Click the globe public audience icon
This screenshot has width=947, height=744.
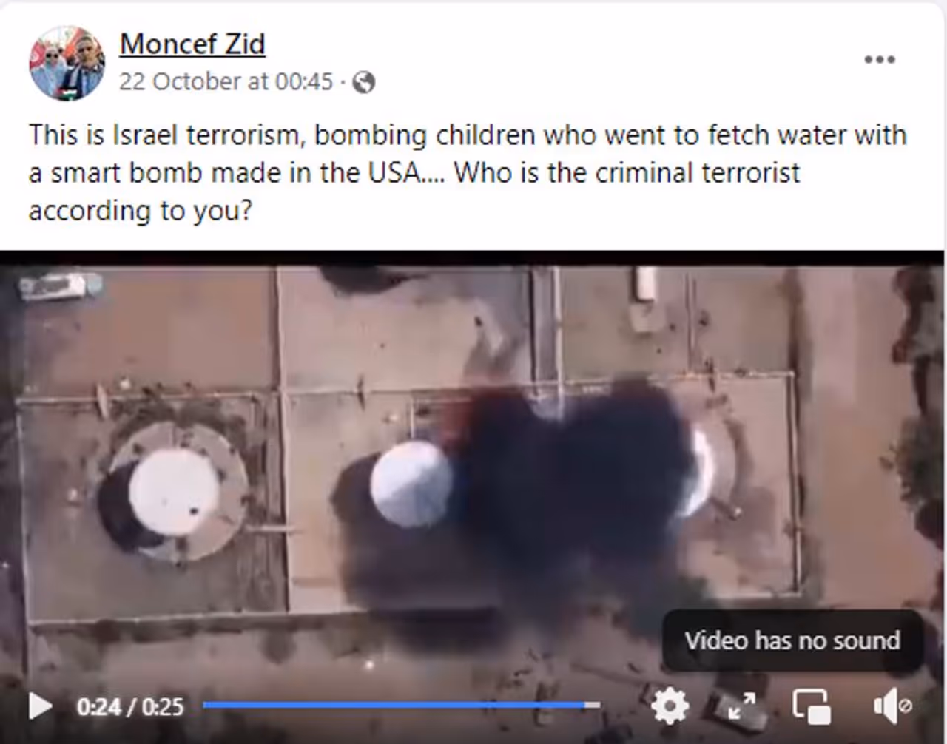(x=363, y=81)
